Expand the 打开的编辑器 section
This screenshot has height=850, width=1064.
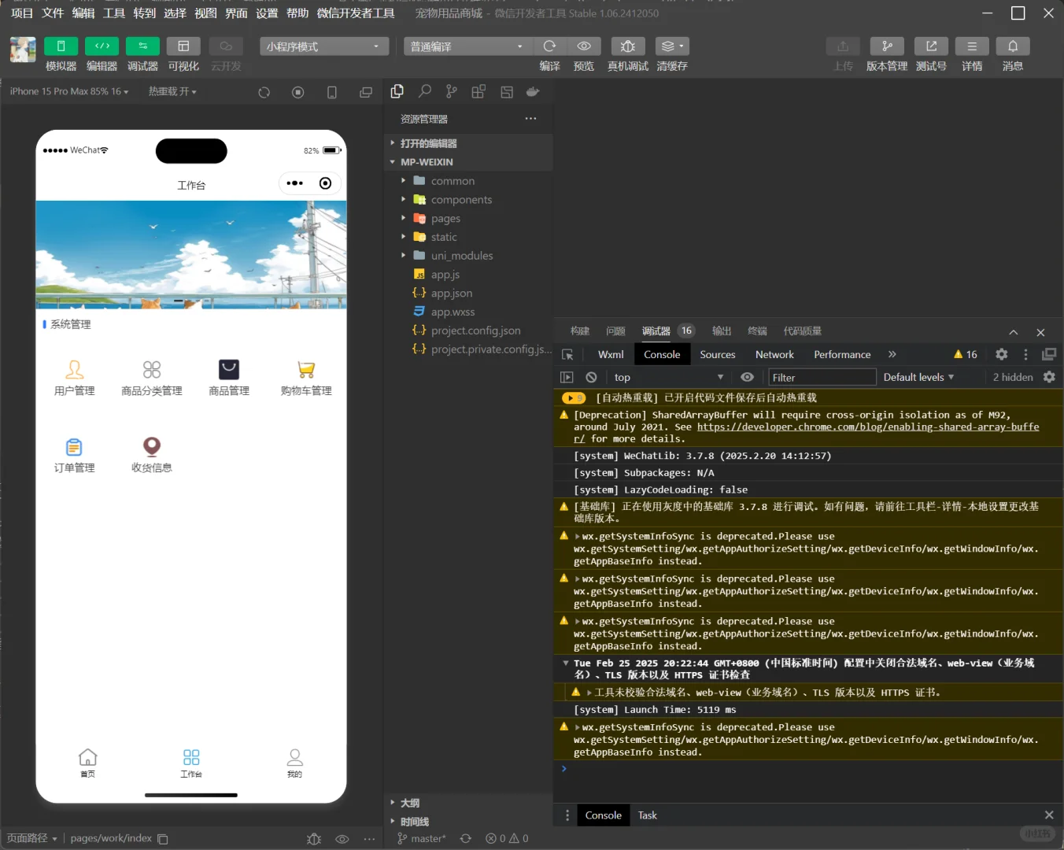tap(468, 143)
